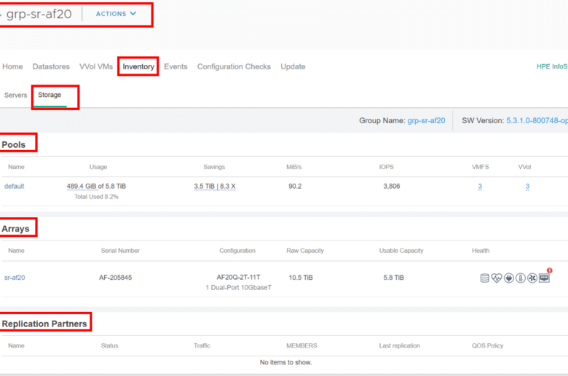Viewport: 568px width, 376px height.
Task: Switch to the Update tab
Action: 293,67
